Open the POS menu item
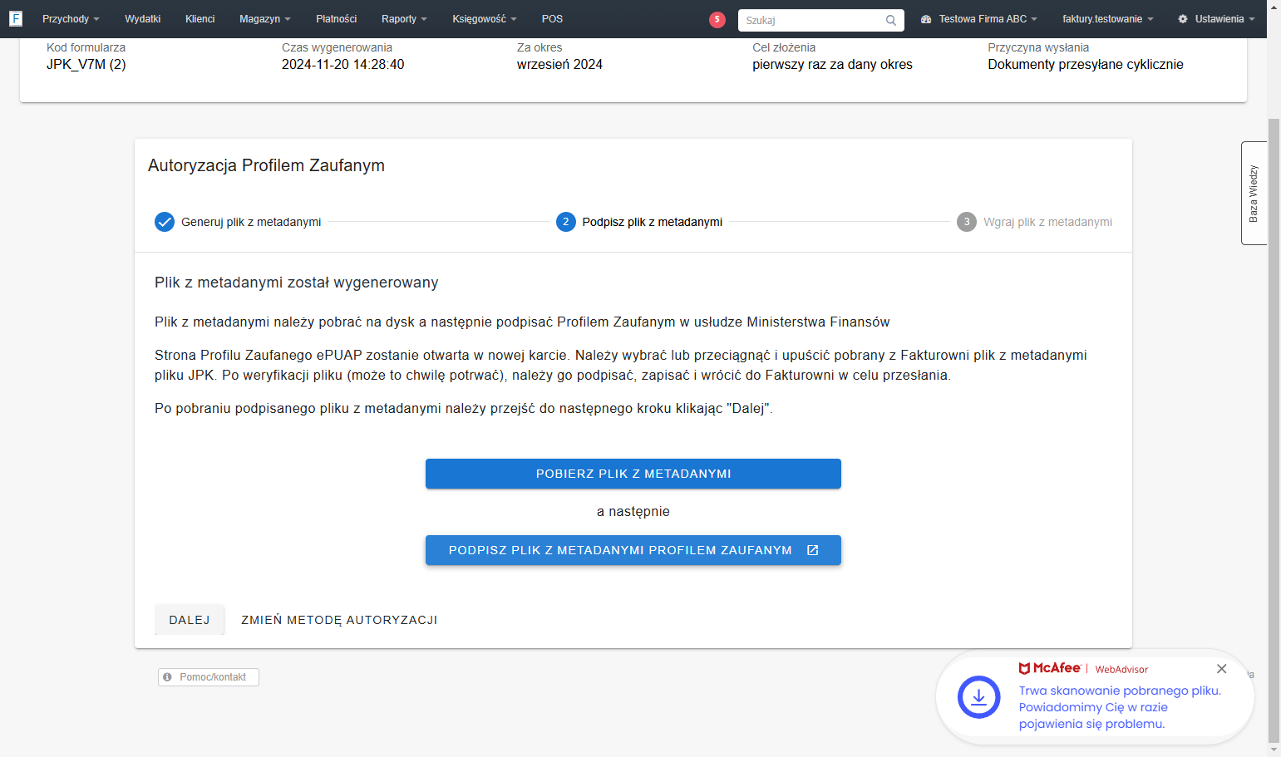The image size is (1281, 757). (x=552, y=19)
